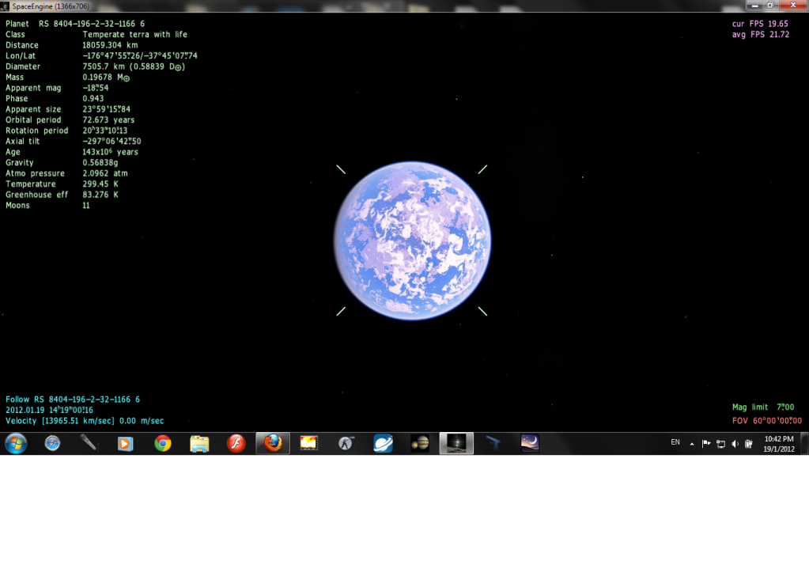
Task: Open the media player taskbar icon
Action: 126,444
